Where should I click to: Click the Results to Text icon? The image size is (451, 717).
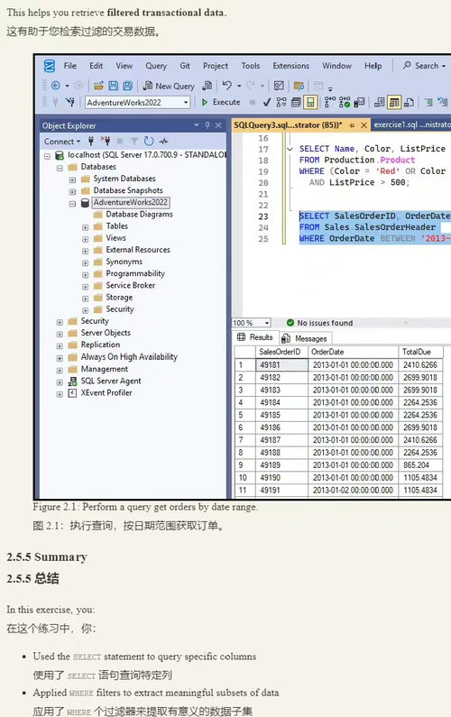click(379, 102)
